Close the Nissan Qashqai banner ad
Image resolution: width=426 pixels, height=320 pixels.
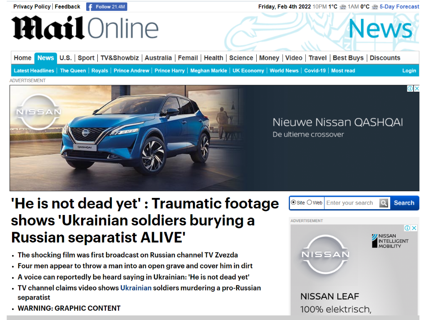coord(416,88)
